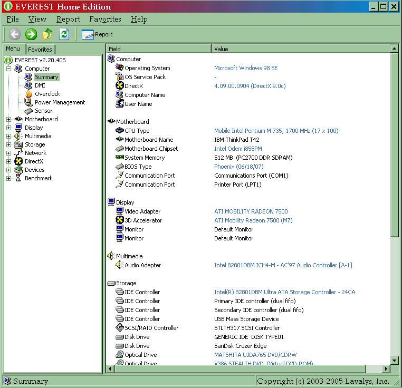This screenshot has height=388, width=402.
Task: Click the Overclock flame icon
Action: [28, 94]
